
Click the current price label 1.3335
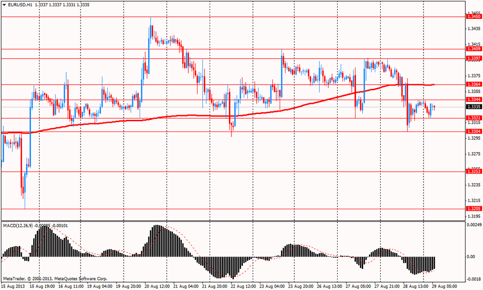tap(474, 107)
